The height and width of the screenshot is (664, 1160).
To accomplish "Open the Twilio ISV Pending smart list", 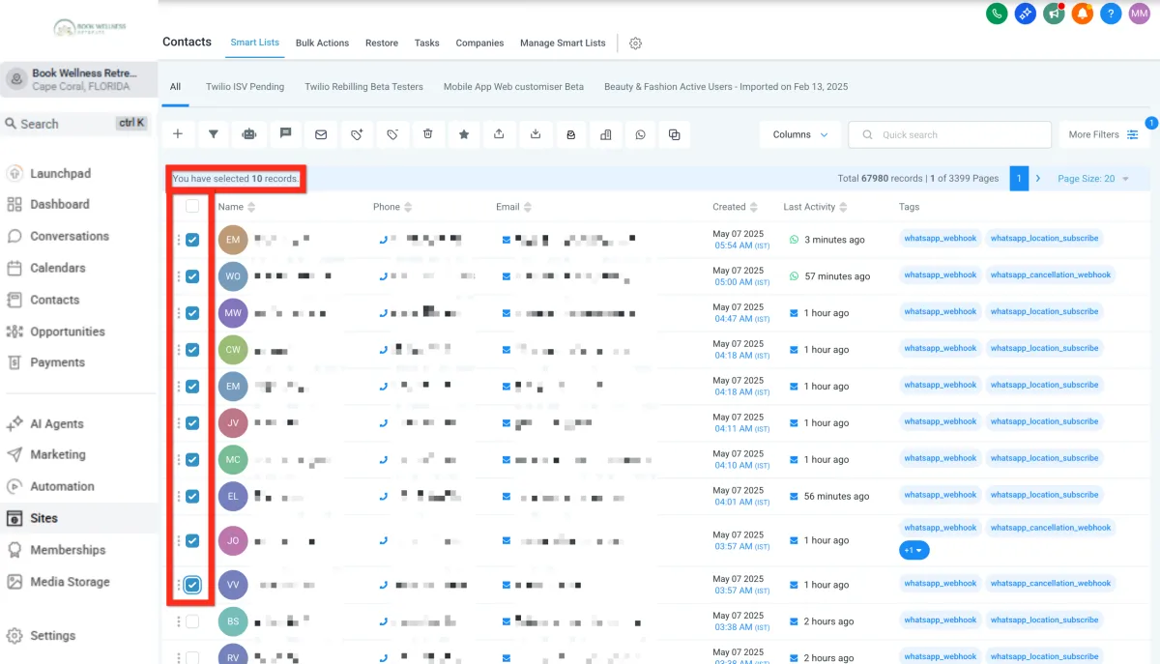I will coord(245,87).
